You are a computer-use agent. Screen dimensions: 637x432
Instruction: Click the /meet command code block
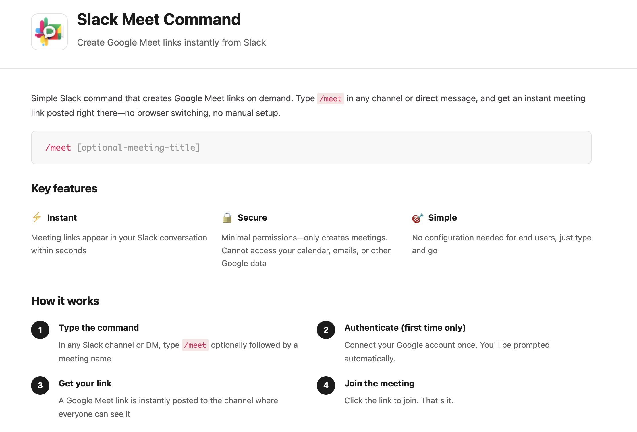pyautogui.click(x=311, y=147)
